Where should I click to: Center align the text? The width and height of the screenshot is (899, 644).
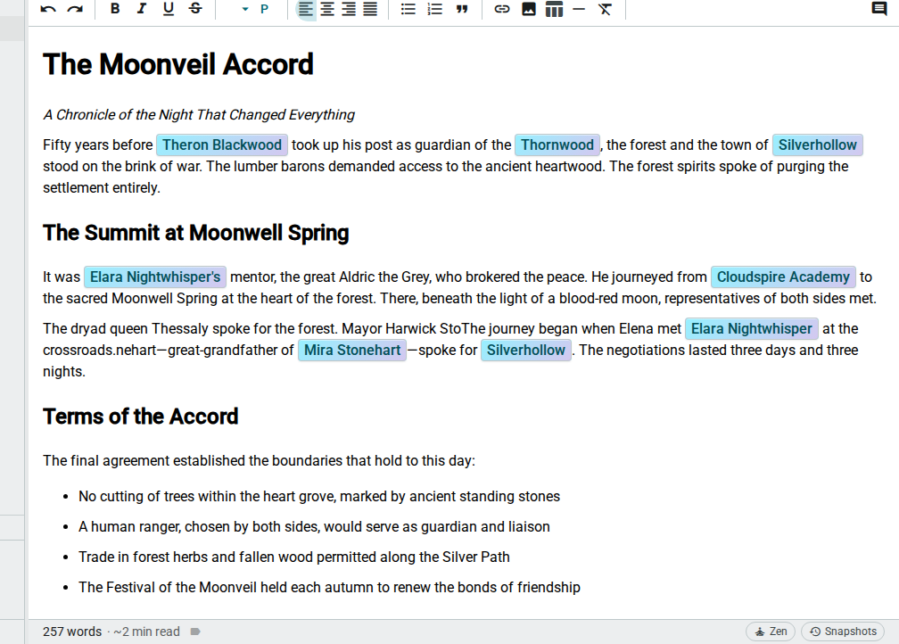(327, 9)
